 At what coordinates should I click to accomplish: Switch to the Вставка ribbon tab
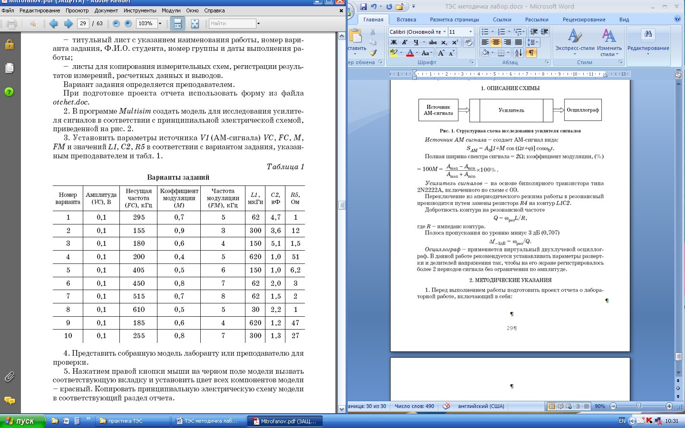tap(406, 19)
